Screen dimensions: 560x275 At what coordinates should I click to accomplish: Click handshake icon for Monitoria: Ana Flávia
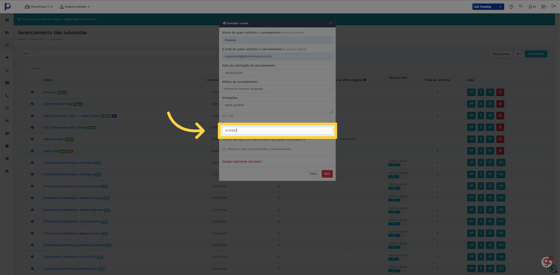coord(501,163)
